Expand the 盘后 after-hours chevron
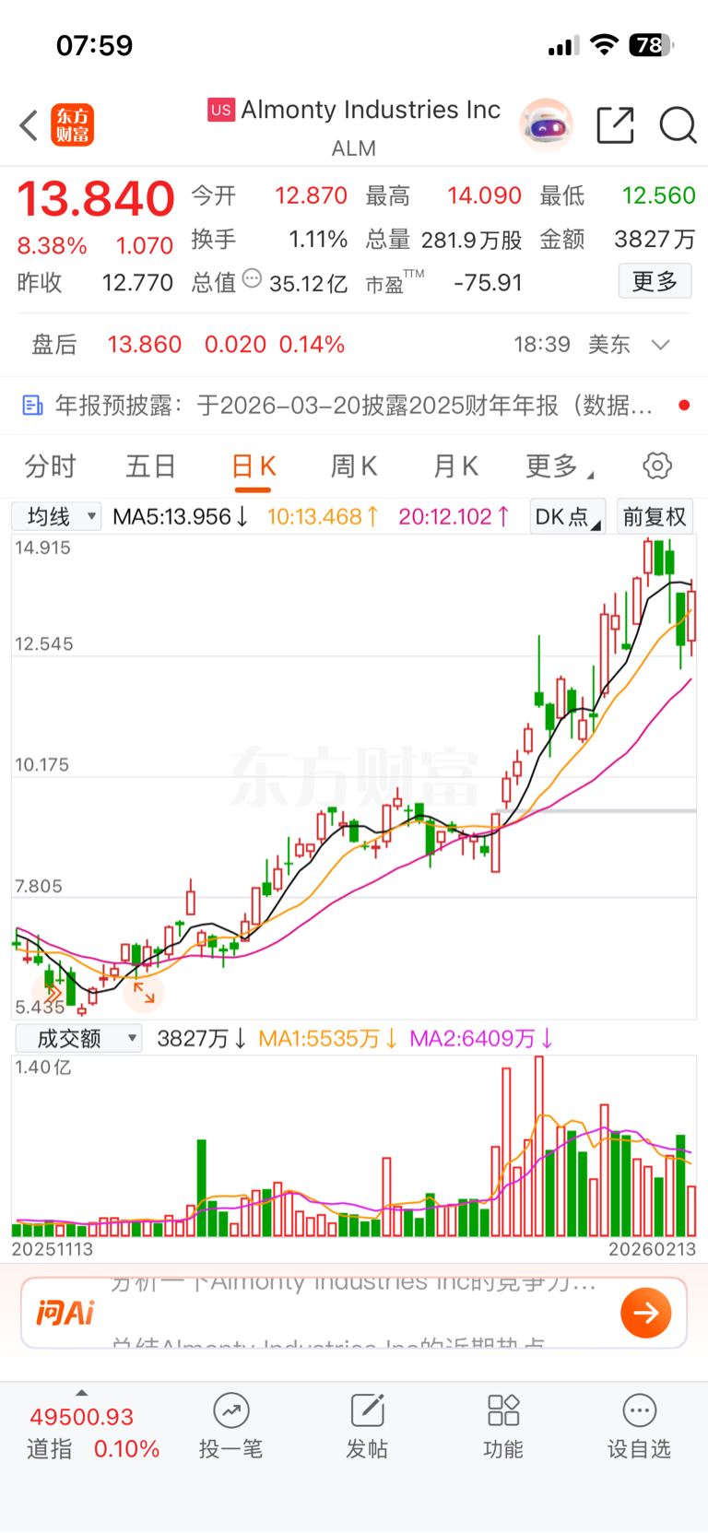Screen dimensions: 708x1533 [660, 345]
